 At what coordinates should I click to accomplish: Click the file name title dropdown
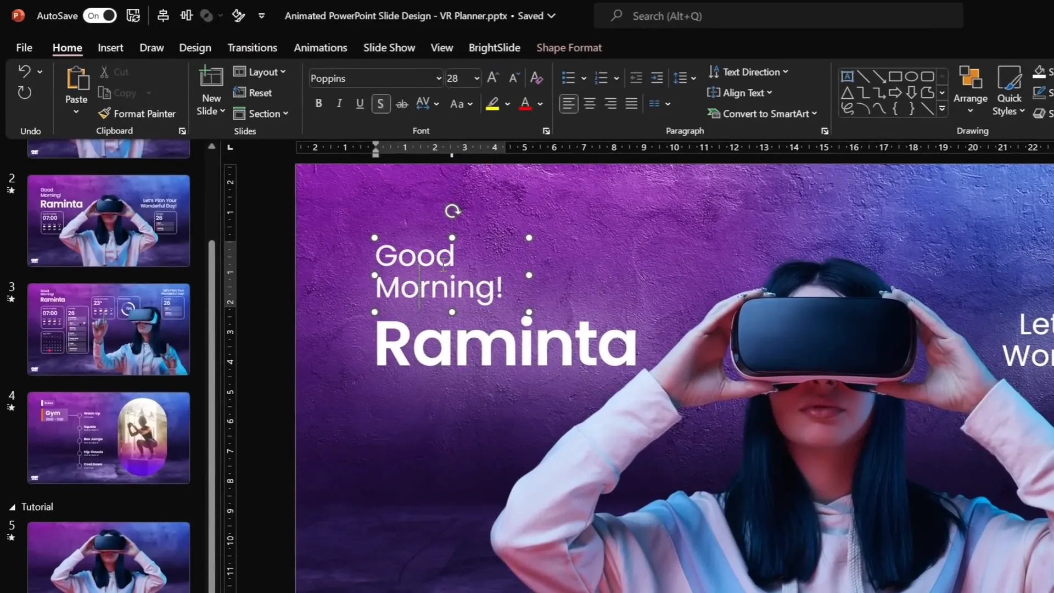551,16
